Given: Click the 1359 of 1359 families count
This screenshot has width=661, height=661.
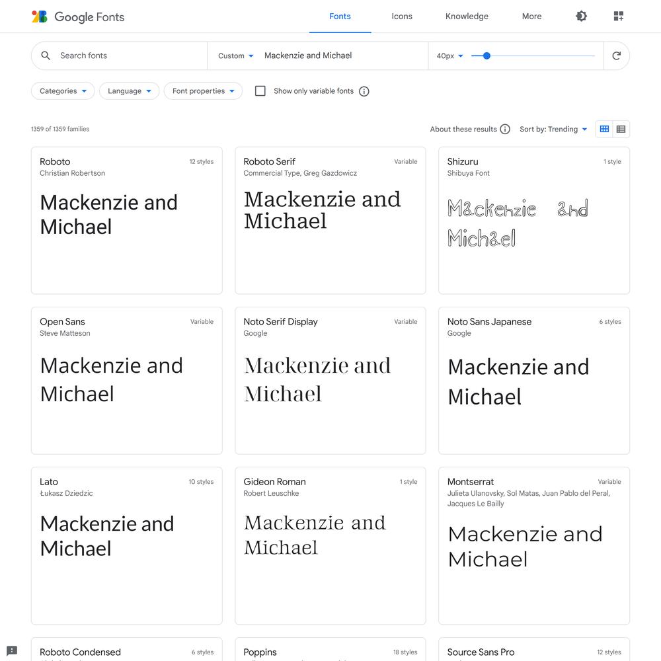Looking at the screenshot, I should tap(60, 130).
